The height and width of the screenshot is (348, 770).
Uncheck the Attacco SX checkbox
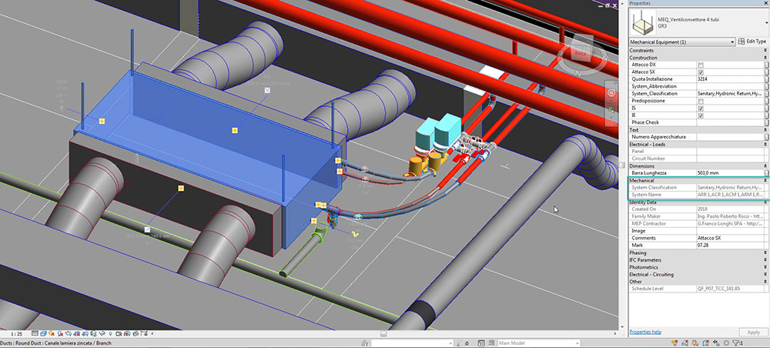[700, 72]
